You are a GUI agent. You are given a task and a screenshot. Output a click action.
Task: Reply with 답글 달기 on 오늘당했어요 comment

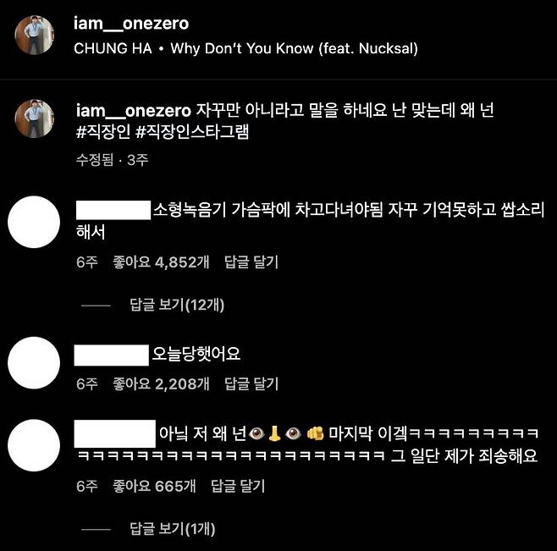[251, 383]
